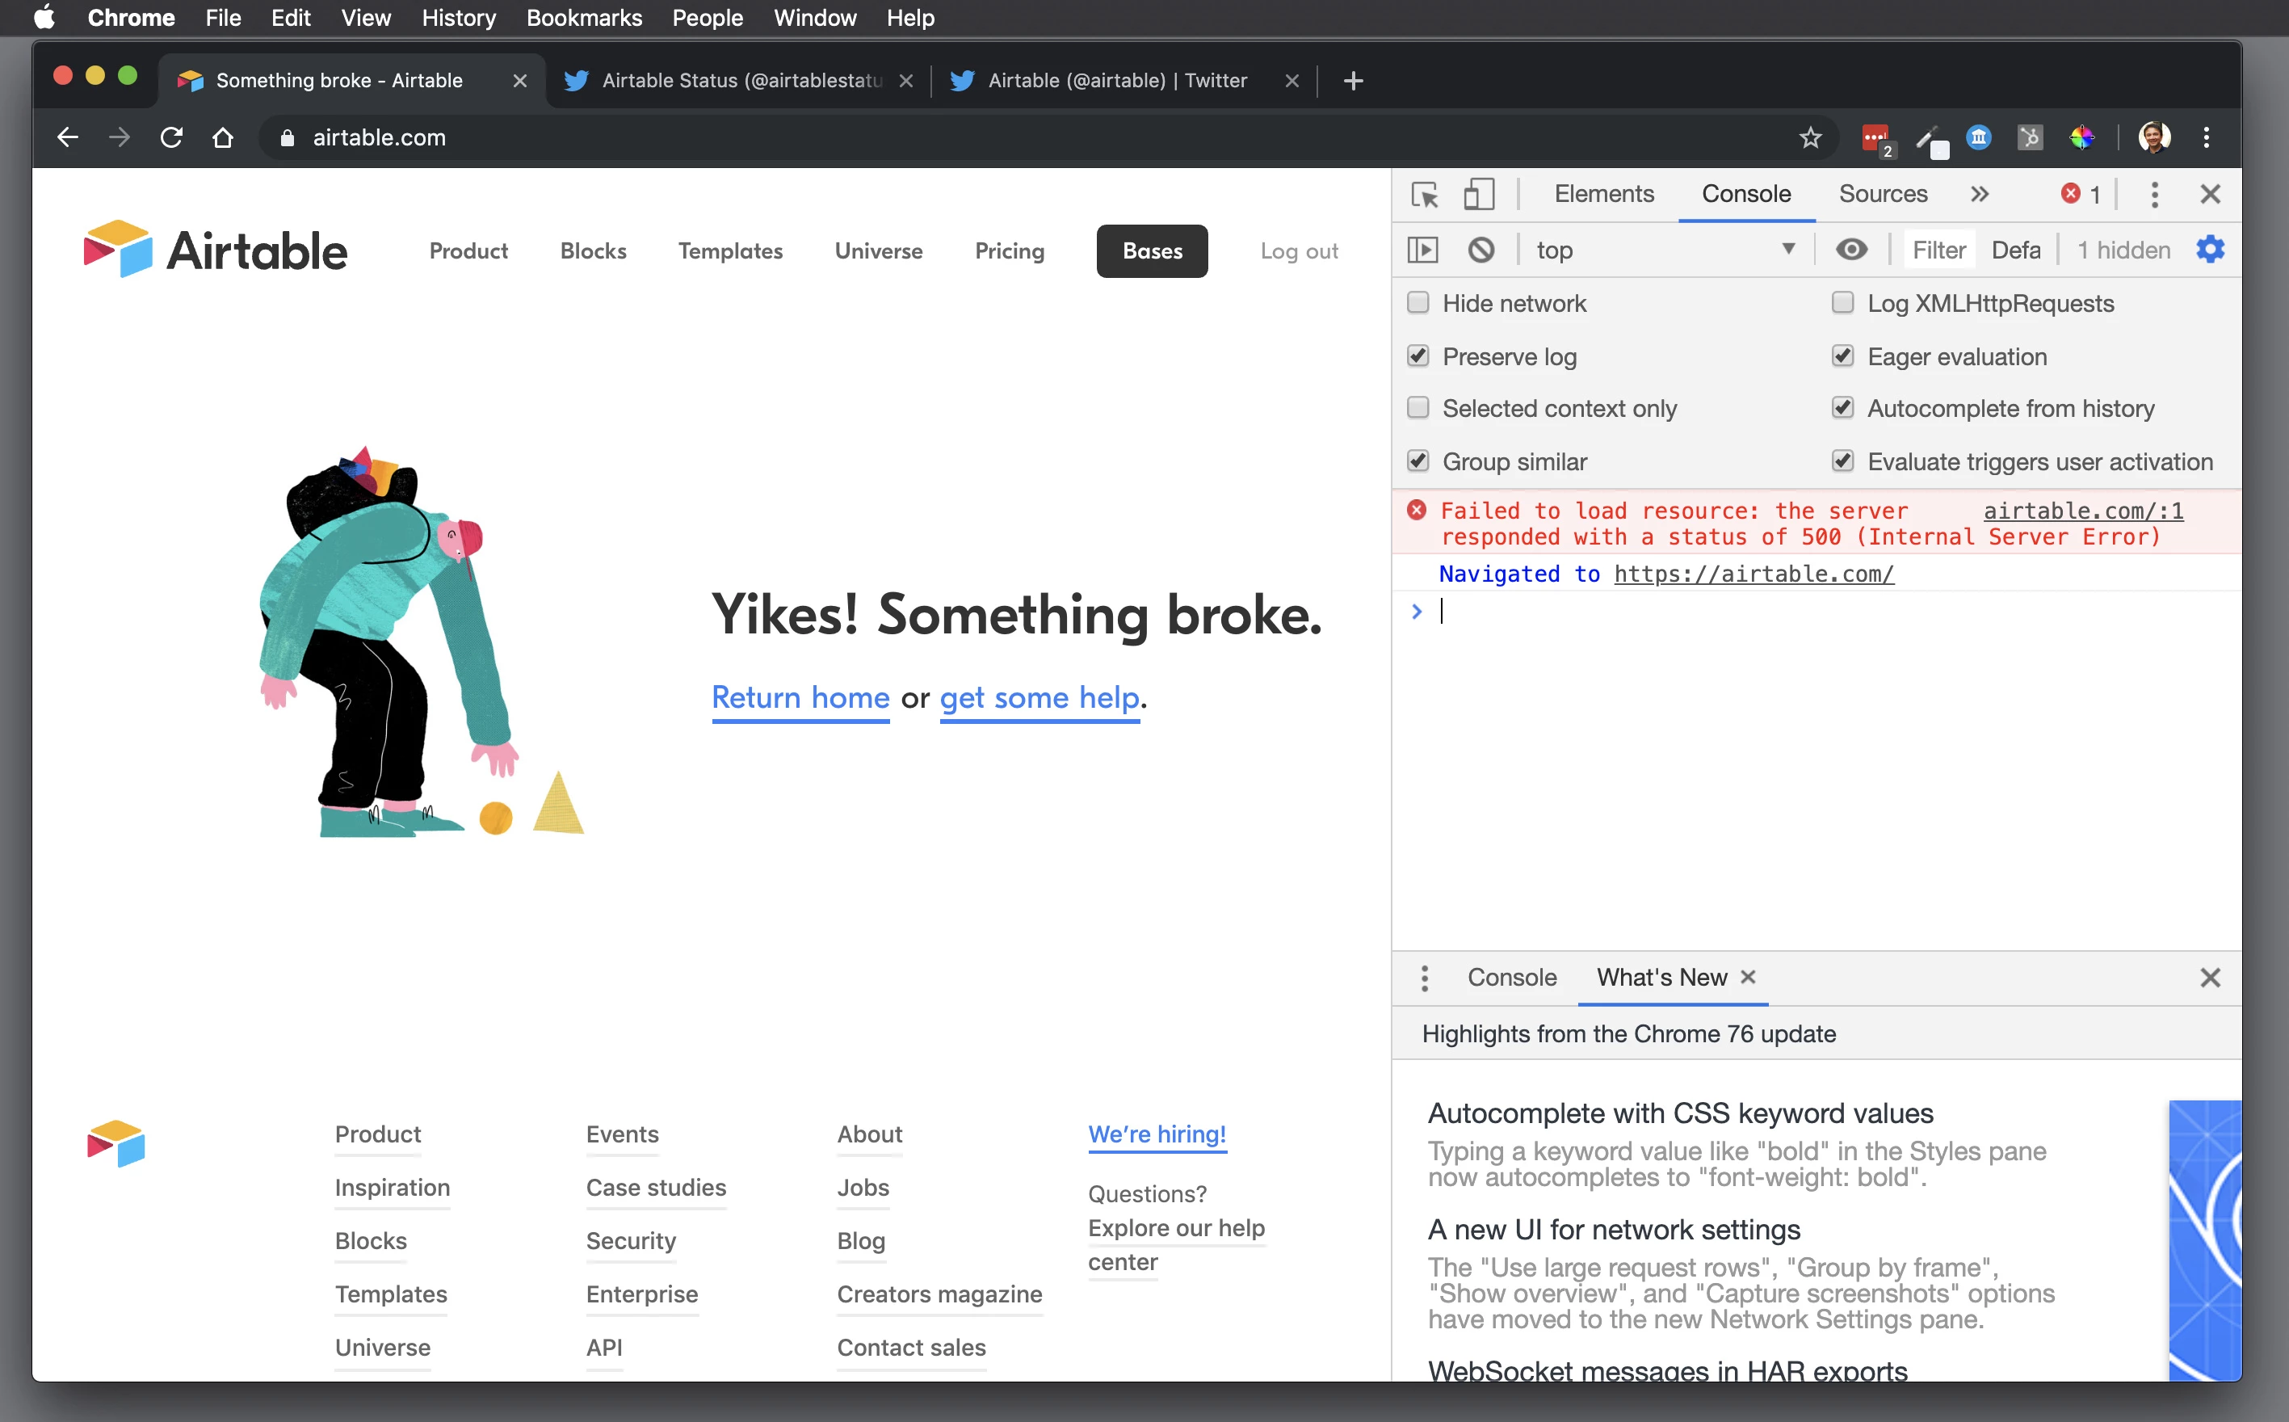Expand more DevTools tabs chevron
Screen dimensions: 2289x1422
coord(1979,195)
